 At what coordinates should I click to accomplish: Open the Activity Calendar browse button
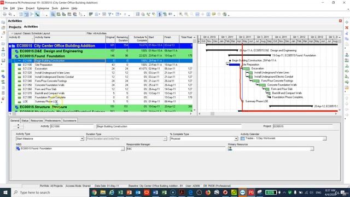pyautogui.click(x=324, y=138)
